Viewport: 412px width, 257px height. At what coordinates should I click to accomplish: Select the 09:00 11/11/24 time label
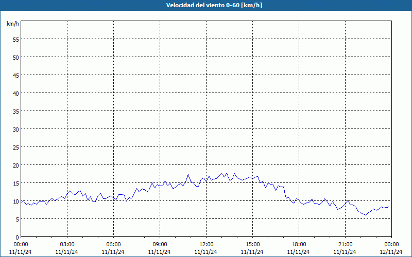tap(160, 248)
